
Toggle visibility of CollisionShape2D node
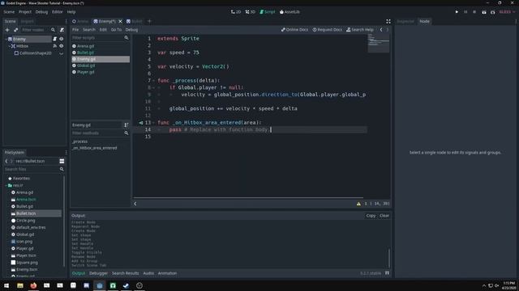click(x=62, y=53)
